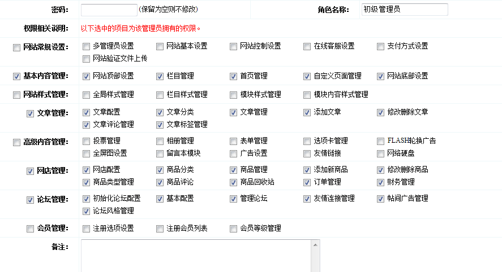Uncheck the 网店管理 group checkbox
The width and height of the screenshot is (502, 272).
click(x=30, y=171)
